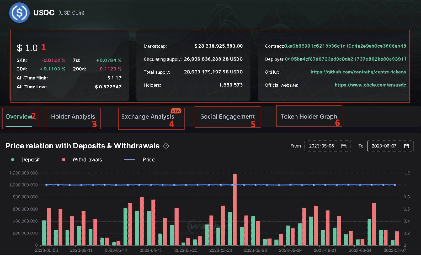The image size is (421, 256).
Task: Open the Exchange Analysis tab
Action: [x=148, y=116]
